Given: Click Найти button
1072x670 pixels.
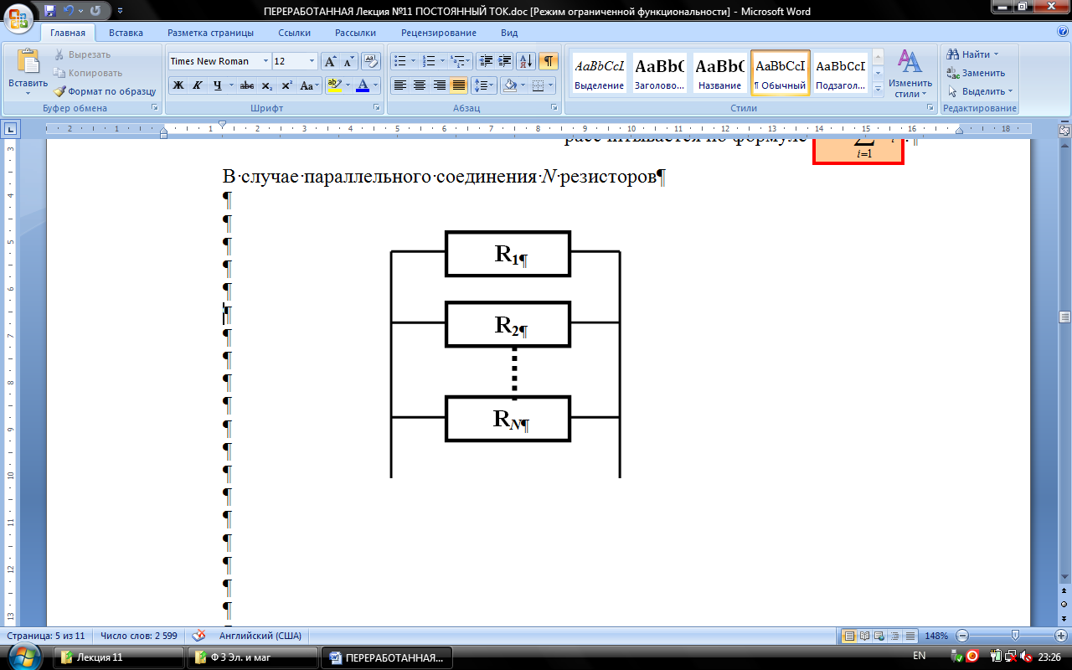Looking at the screenshot, I should click(972, 54).
